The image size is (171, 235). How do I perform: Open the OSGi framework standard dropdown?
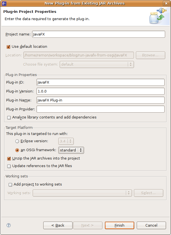pos(71,150)
